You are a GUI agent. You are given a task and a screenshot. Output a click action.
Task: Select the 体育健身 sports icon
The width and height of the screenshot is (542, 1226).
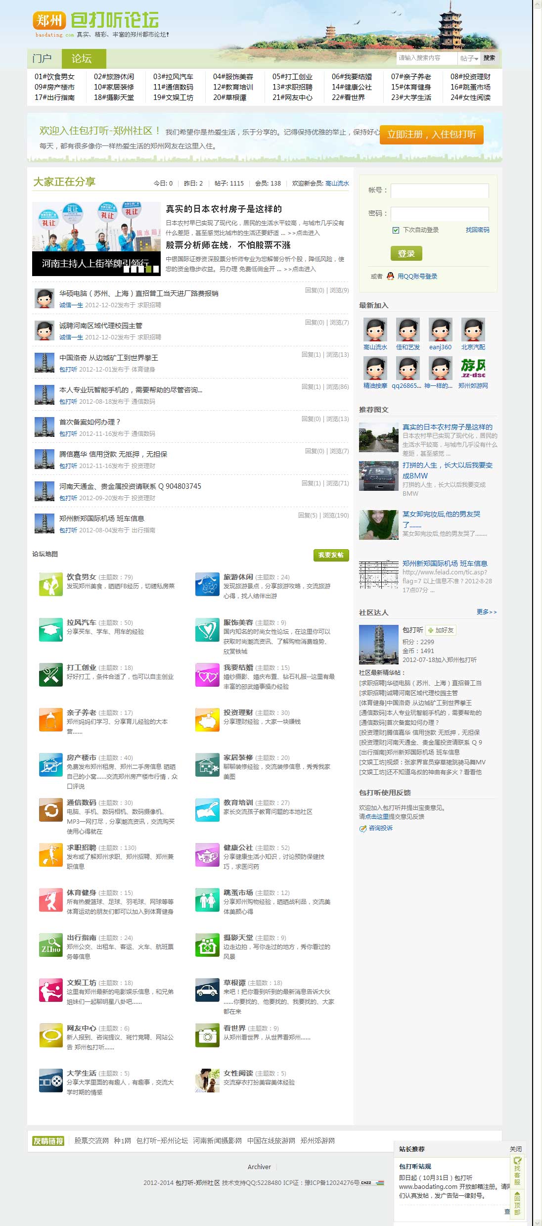pos(50,900)
